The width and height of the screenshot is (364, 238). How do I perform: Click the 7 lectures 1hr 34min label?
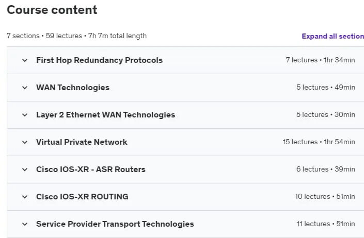point(320,60)
